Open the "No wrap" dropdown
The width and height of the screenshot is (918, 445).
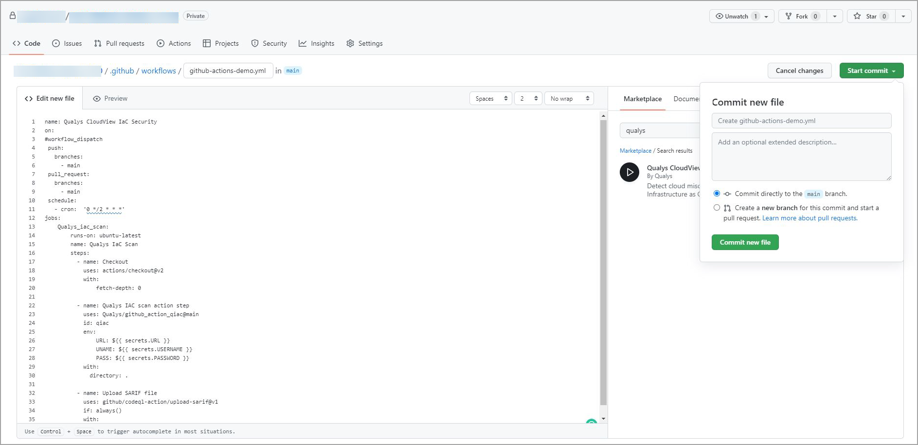pyautogui.click(x=568, y=98)
